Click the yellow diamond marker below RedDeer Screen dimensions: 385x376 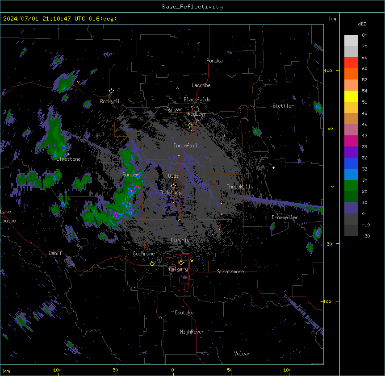click(190, 125)
